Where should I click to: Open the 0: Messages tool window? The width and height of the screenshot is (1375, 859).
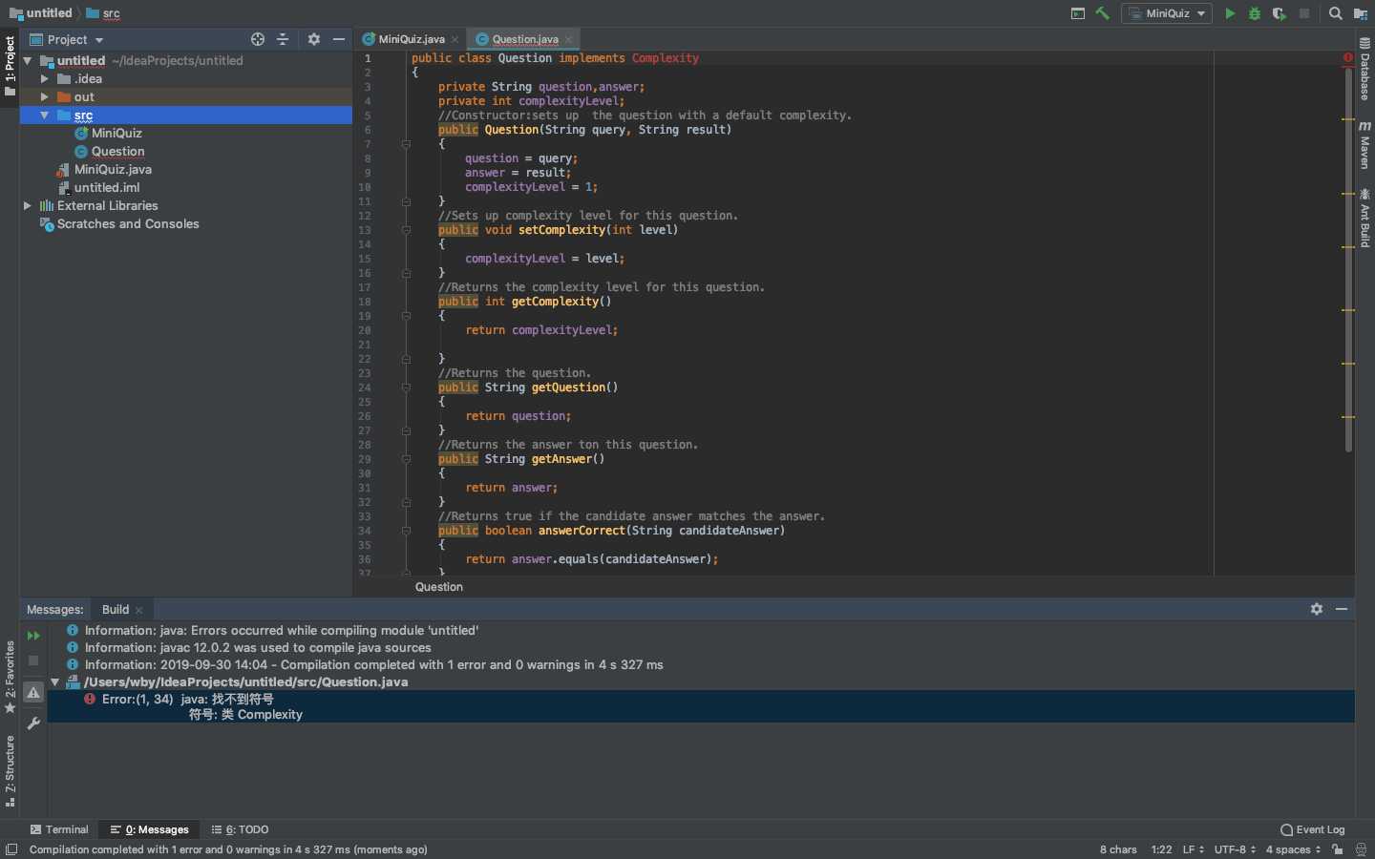click(x=150, y=830)
